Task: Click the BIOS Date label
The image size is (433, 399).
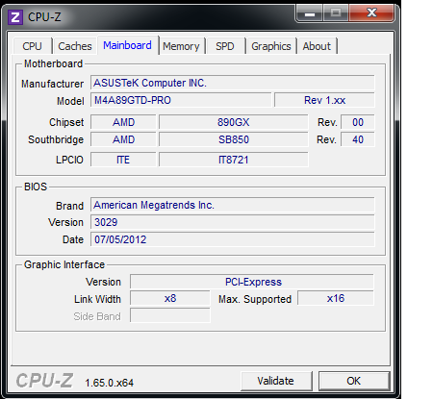Action: 73,239
